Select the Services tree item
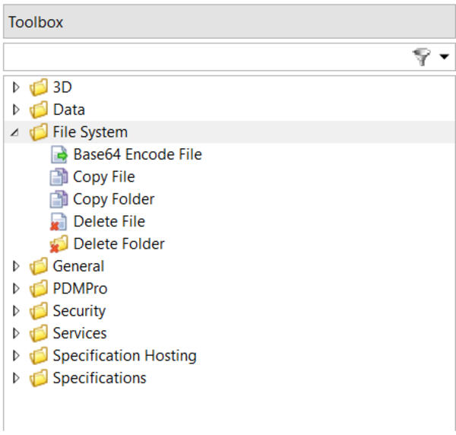The image size is (456, 435). 79,333
